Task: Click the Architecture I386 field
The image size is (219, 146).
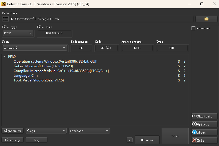Action: [137, 48]
